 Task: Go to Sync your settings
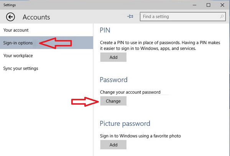pyautogui.click(x=21, y=68)
